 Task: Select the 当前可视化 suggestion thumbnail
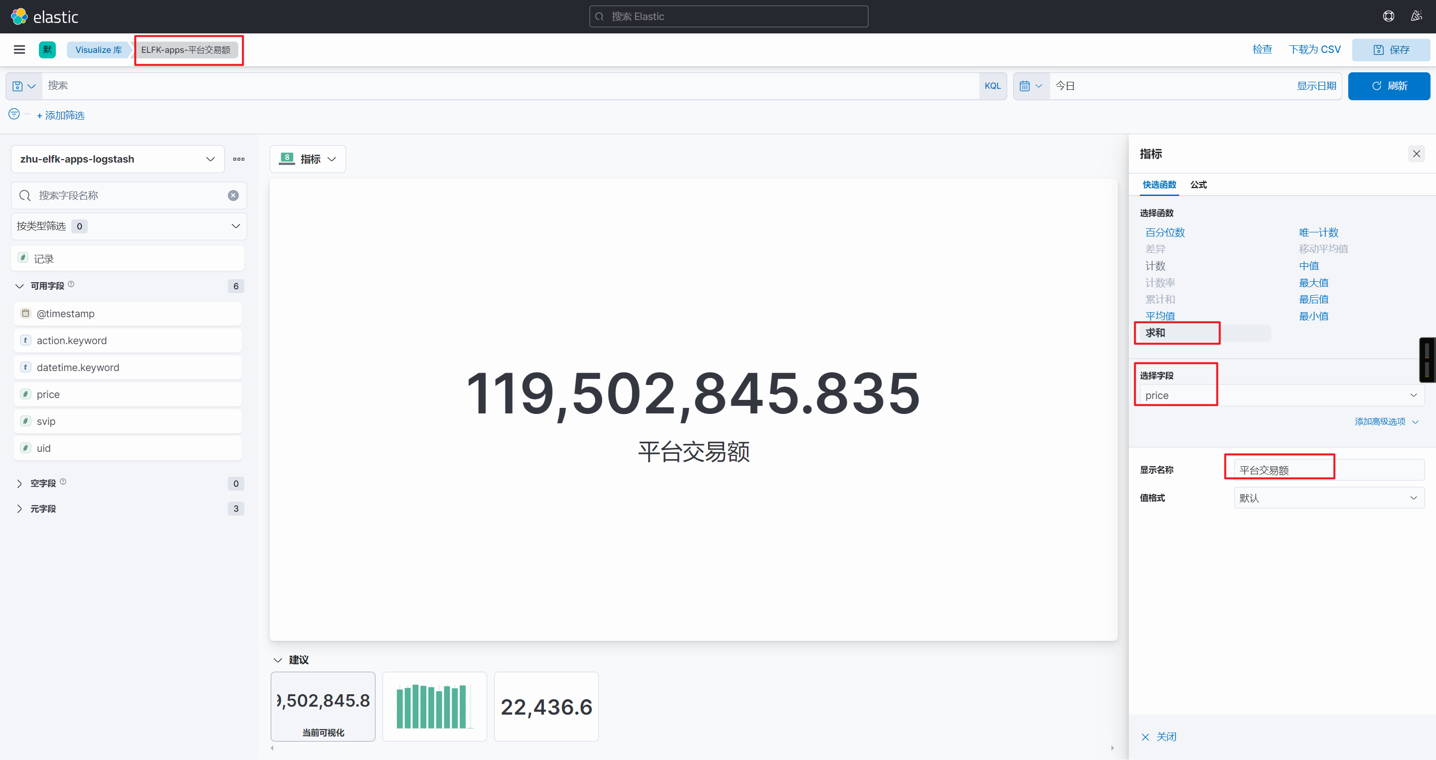323,707
